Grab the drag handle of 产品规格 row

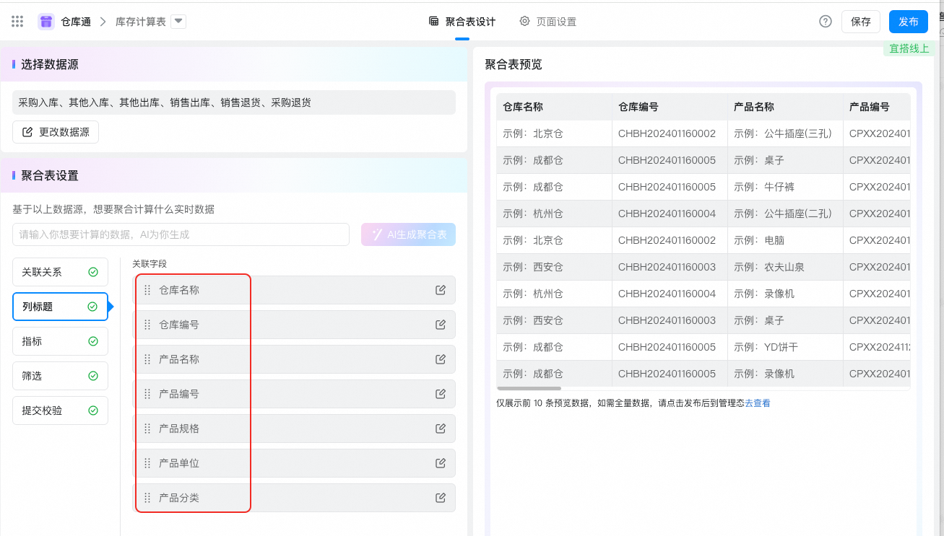(x=147, y=429)
